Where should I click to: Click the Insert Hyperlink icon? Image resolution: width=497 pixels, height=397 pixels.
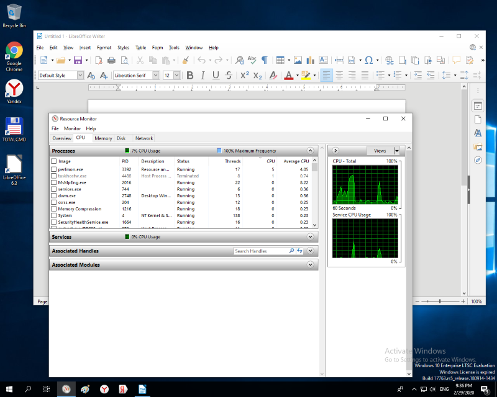tap(390, 60)
